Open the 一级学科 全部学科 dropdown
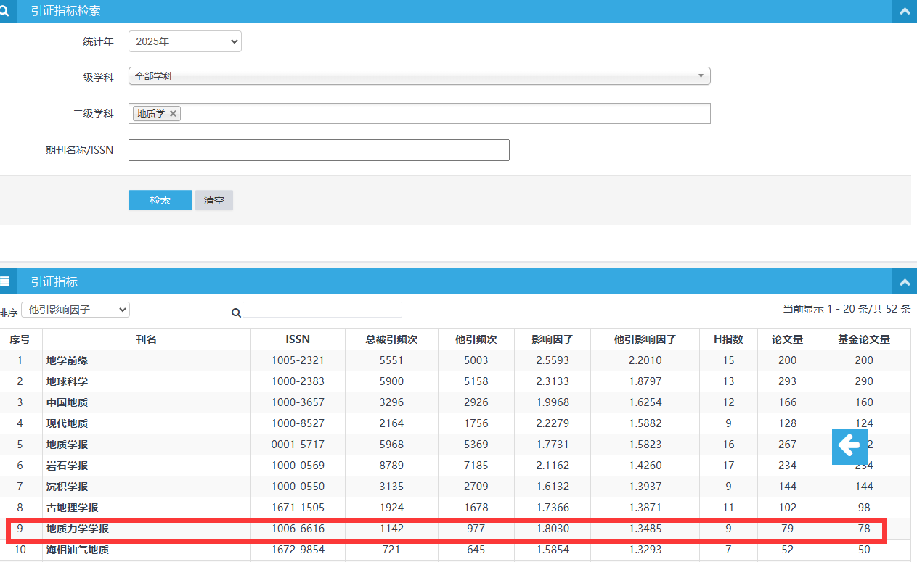This screenshot has height=562, width=917. pos(419,76)
